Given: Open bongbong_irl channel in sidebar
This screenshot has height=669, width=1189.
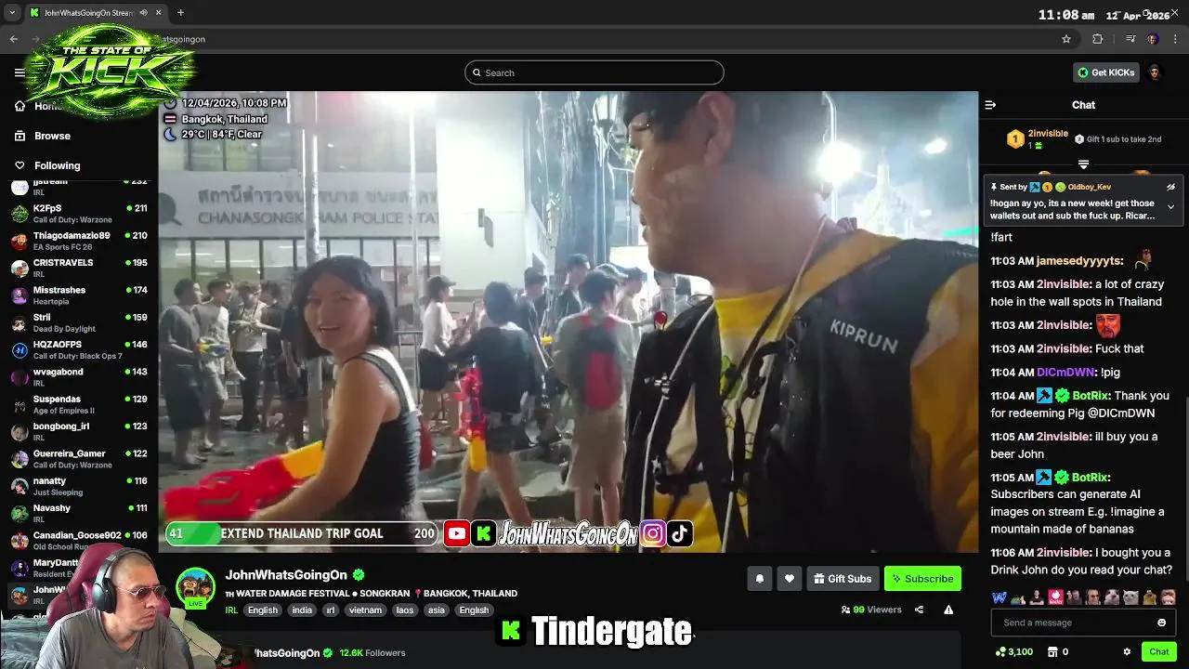Looking at the screenshot, I should pos(79,431).
